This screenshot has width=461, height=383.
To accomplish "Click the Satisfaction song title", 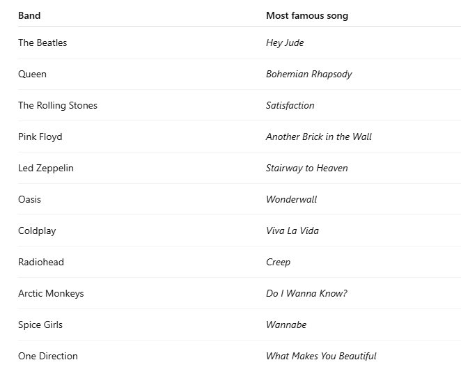I will (290, 105).
